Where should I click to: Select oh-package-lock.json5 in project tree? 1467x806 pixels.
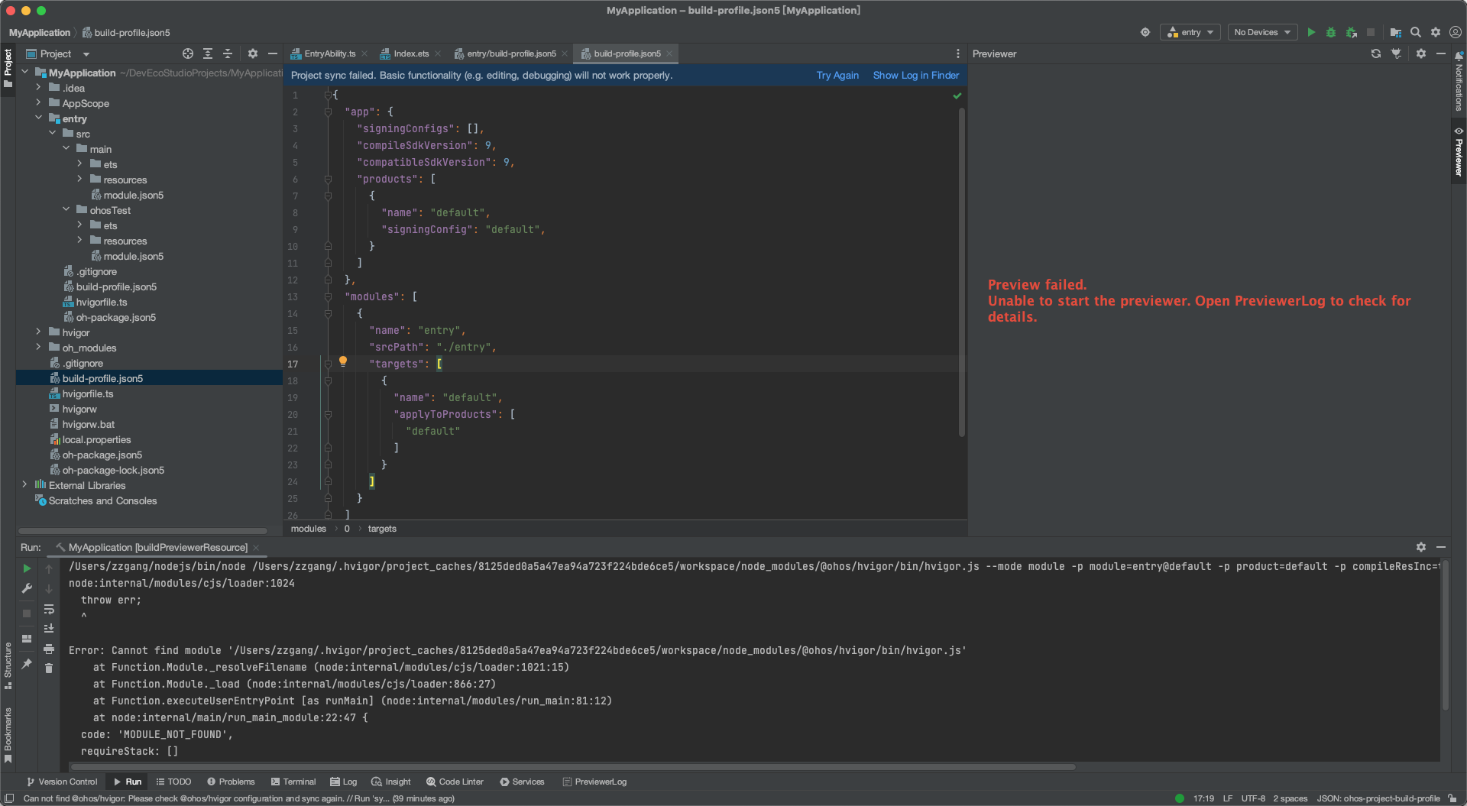(113, 470)
